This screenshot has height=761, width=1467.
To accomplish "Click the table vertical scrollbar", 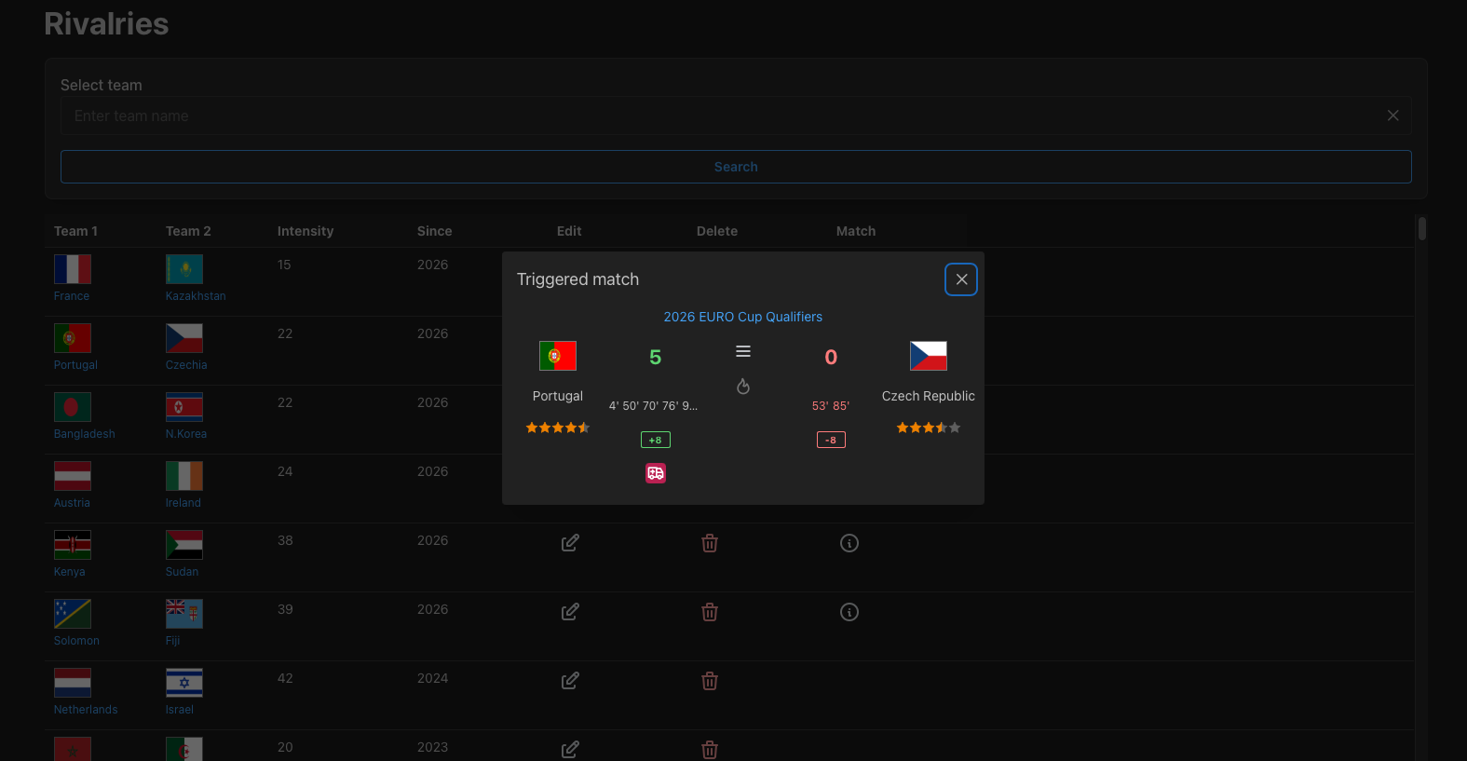I will pyautogui.click(x=1421, y=228).
